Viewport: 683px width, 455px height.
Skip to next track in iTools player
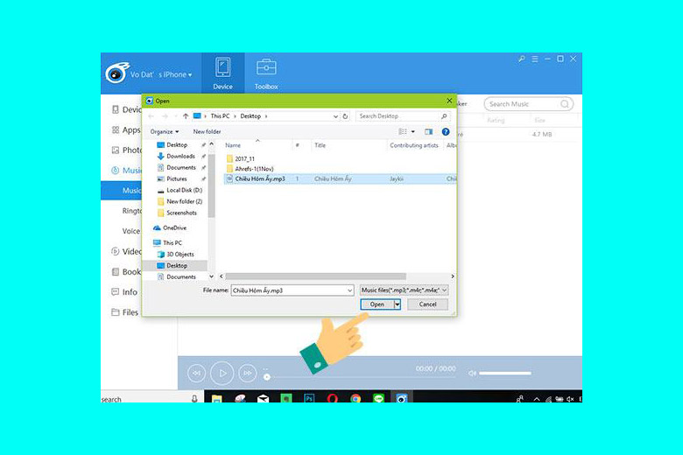tap(248, 373)
